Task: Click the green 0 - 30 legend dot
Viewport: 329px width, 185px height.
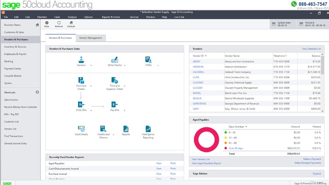Action: (225, 132)
